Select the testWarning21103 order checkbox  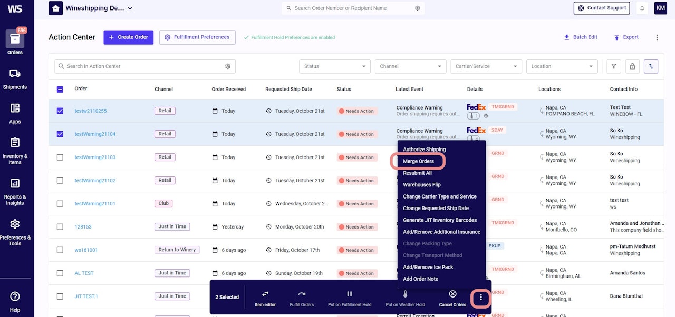(60, 157)
